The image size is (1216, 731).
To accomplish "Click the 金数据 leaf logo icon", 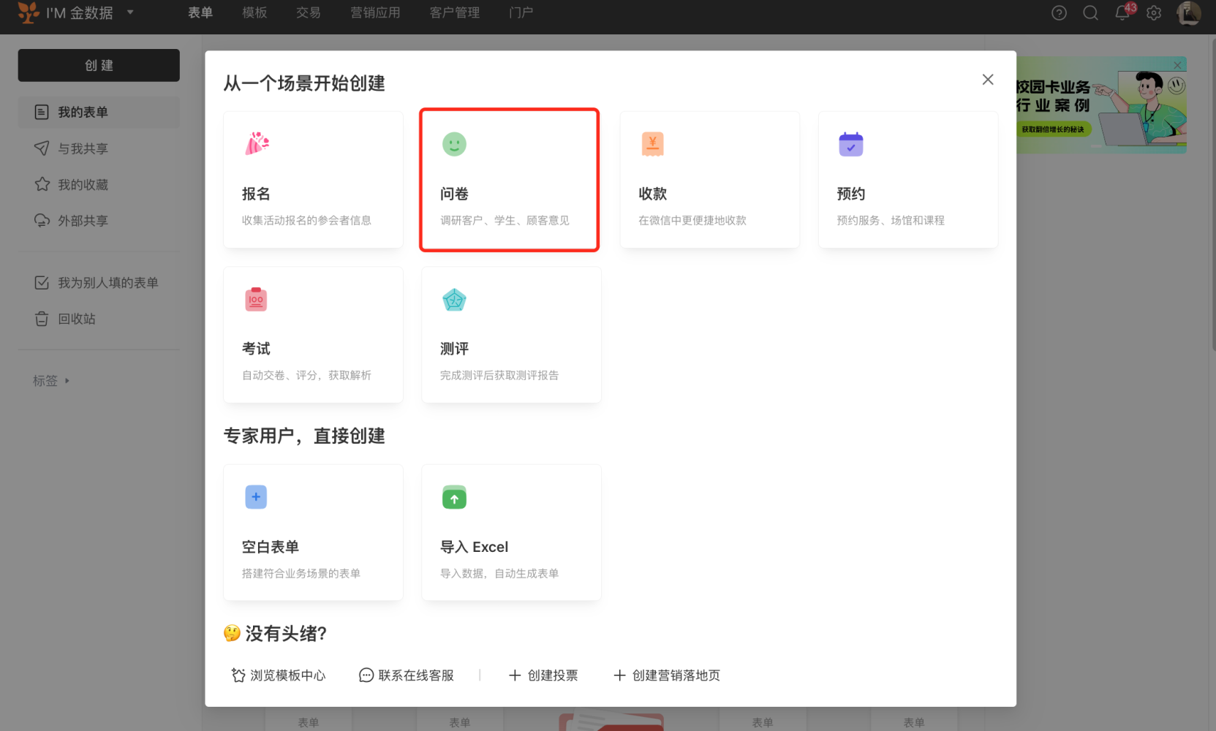I will pos(29,12).
